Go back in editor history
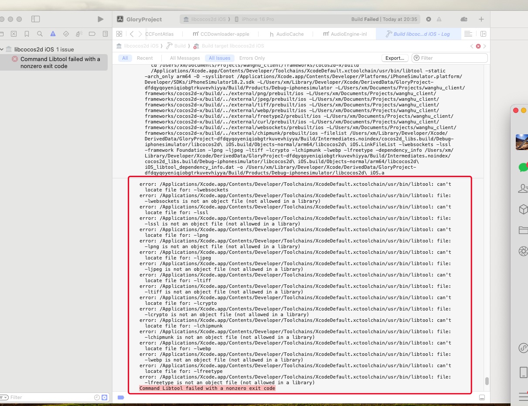The width and height of the screenshot is (528, 406). coord(132,34)
